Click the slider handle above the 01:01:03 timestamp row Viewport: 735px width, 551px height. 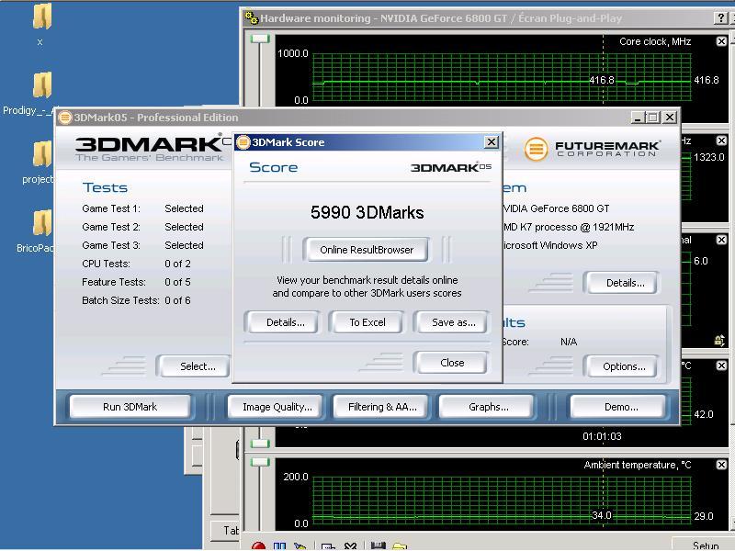point(260,444)
